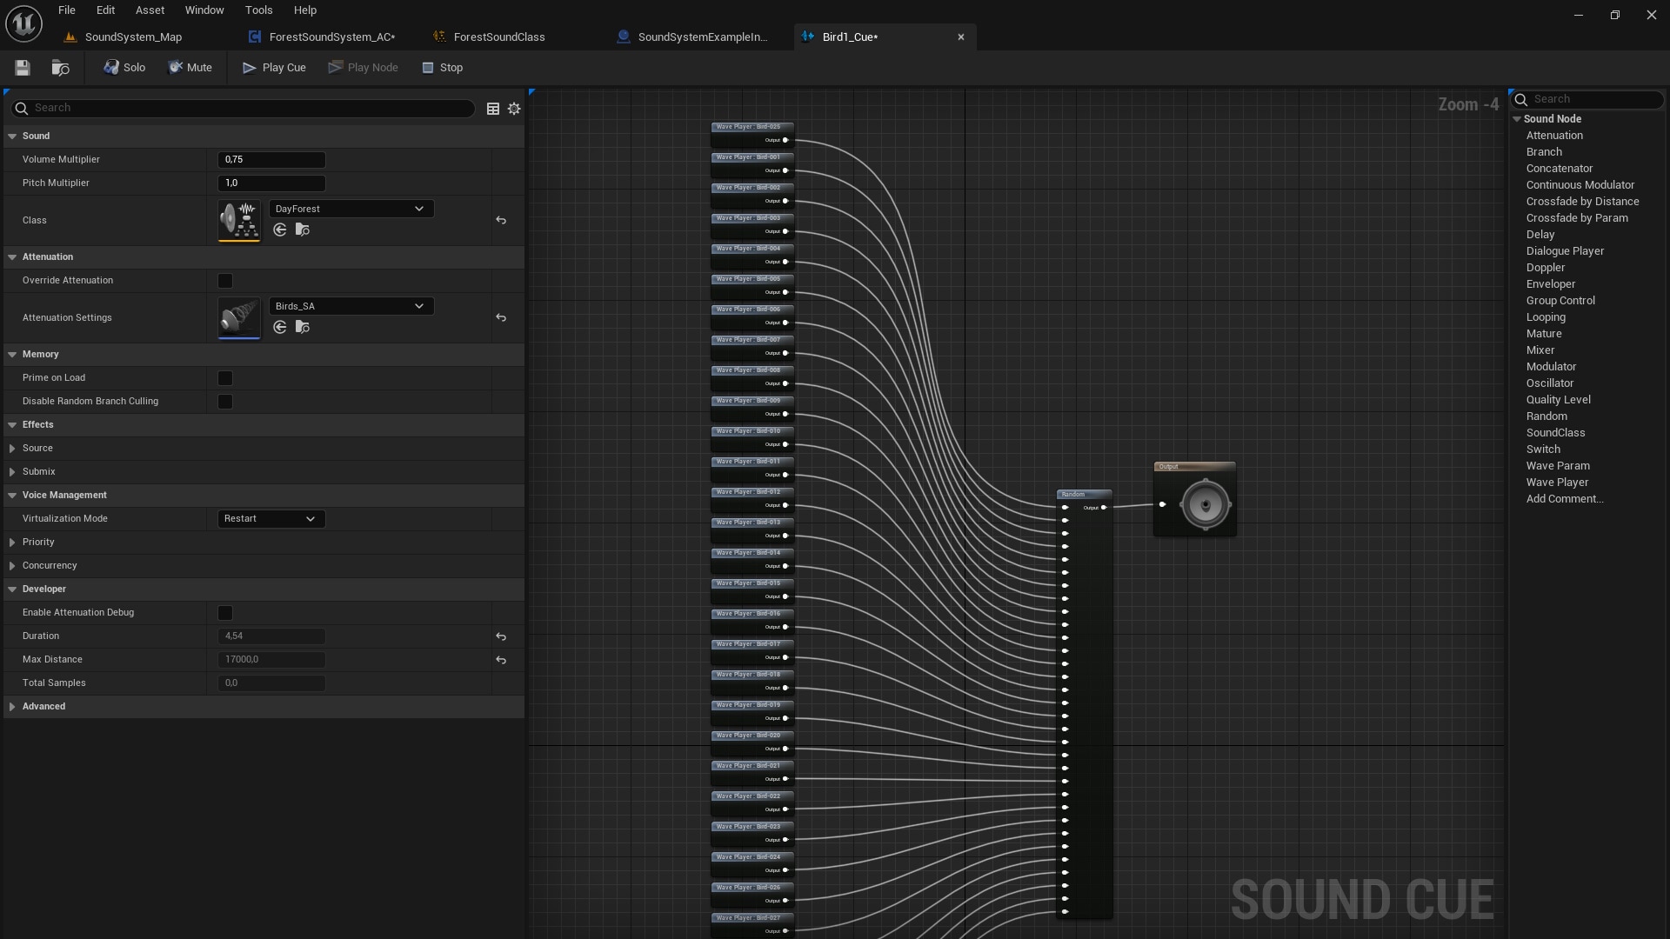
Task: Open Virtualization Mode Restart dropdown
Action: pos(271,519)
